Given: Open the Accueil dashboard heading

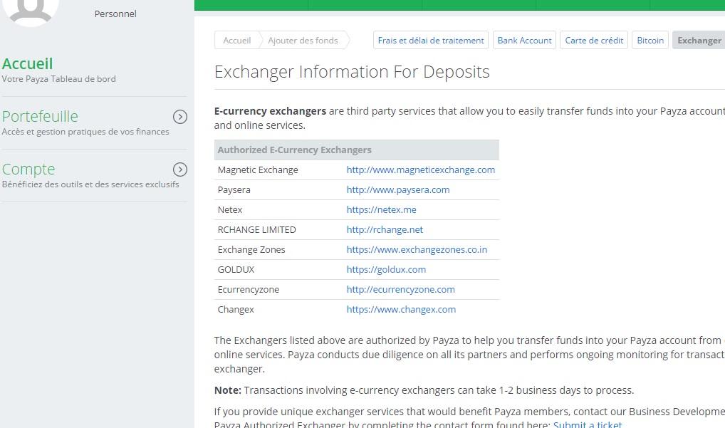Looking at the screenshot, I should tap(27, 64).
